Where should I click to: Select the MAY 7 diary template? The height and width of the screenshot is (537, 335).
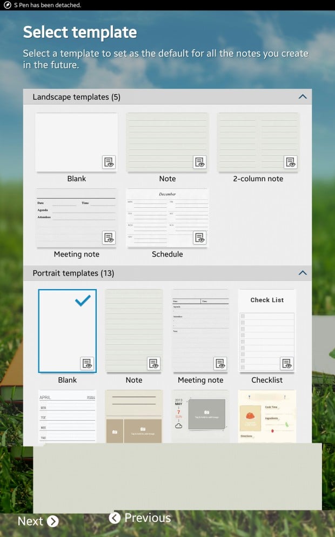tap(200, 416)
